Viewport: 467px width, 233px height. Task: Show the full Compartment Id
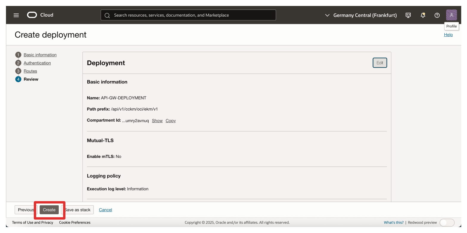pyautogui.click(x=157, y=121)
